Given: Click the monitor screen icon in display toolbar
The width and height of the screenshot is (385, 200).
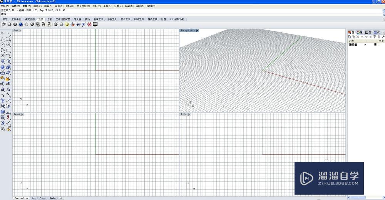Looking at the screenshot, I should click(x=95, y=24).
